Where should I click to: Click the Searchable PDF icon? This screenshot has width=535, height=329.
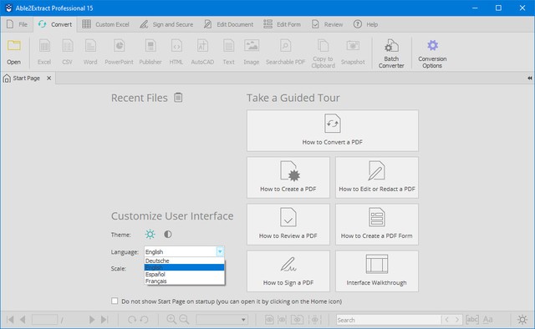pyautogui.click(x=285, y=46)
